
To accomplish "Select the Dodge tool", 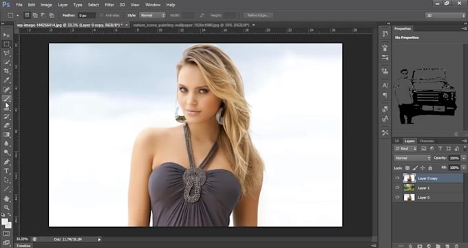I will pos(7,153).
